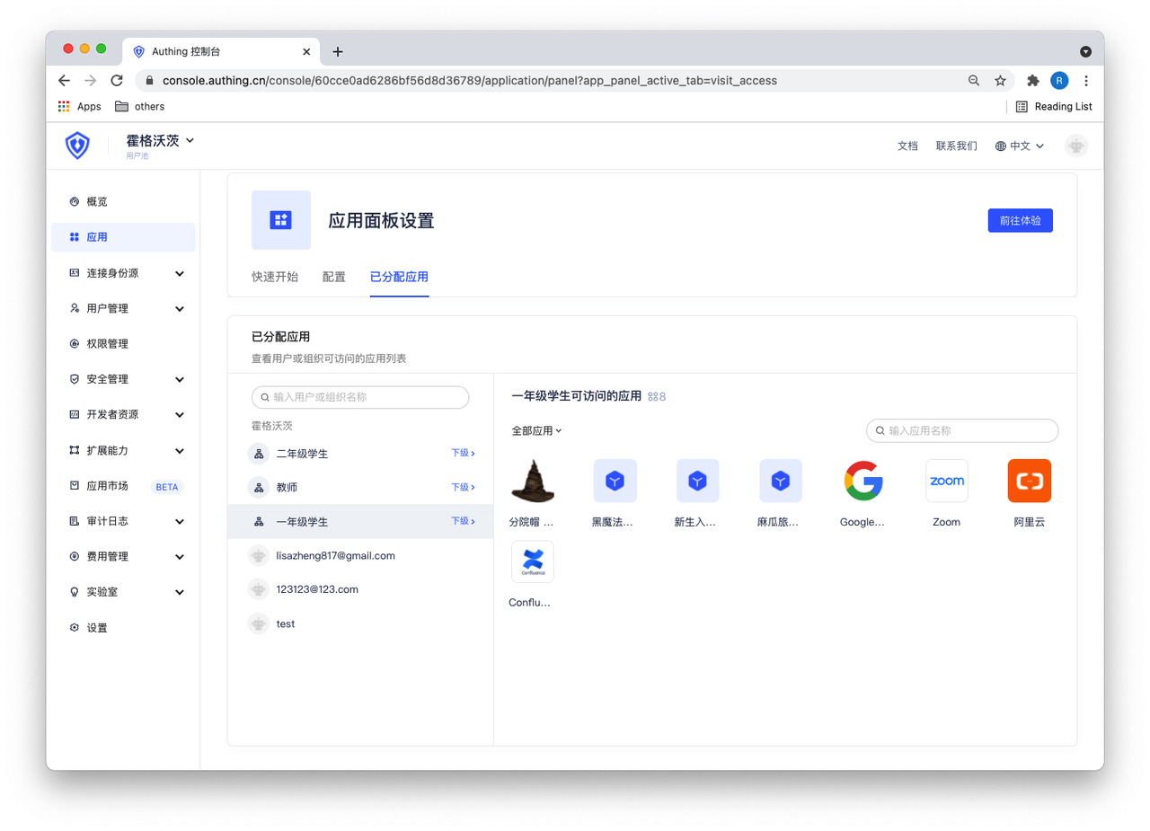Open the Zoom application icon
The image size is (1150, 831).
(x=946, y=481)
